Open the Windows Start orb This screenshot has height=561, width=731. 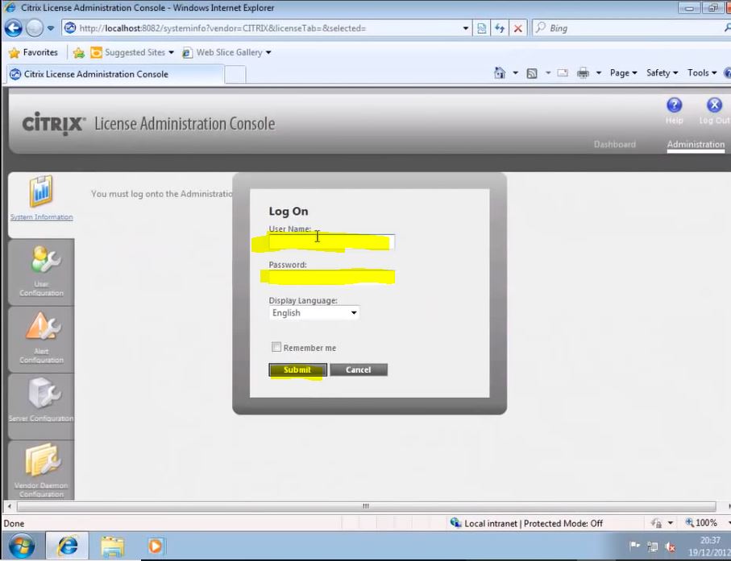coord(22,546)
